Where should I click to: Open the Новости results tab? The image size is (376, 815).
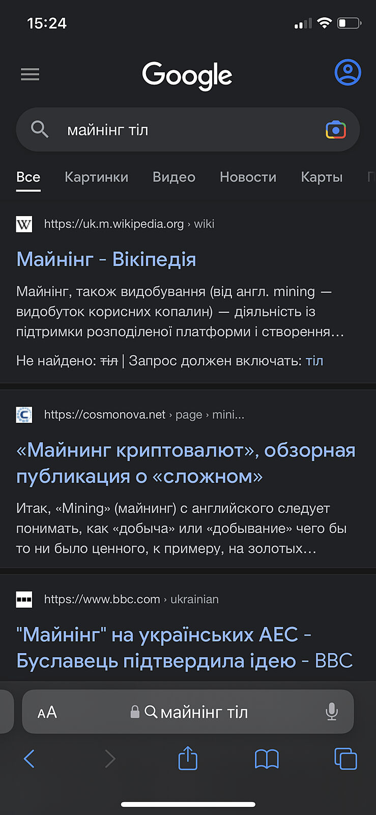(248, 177)
